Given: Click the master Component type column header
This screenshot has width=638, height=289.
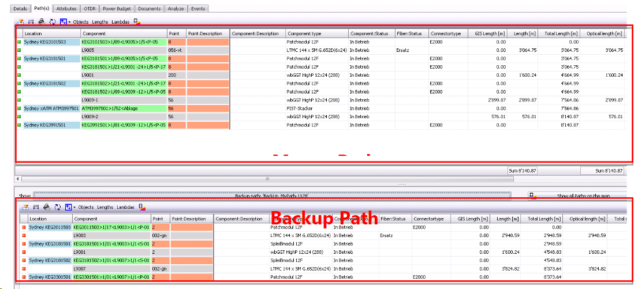Looking at the screenshot, I should click(x=317, y=33).
